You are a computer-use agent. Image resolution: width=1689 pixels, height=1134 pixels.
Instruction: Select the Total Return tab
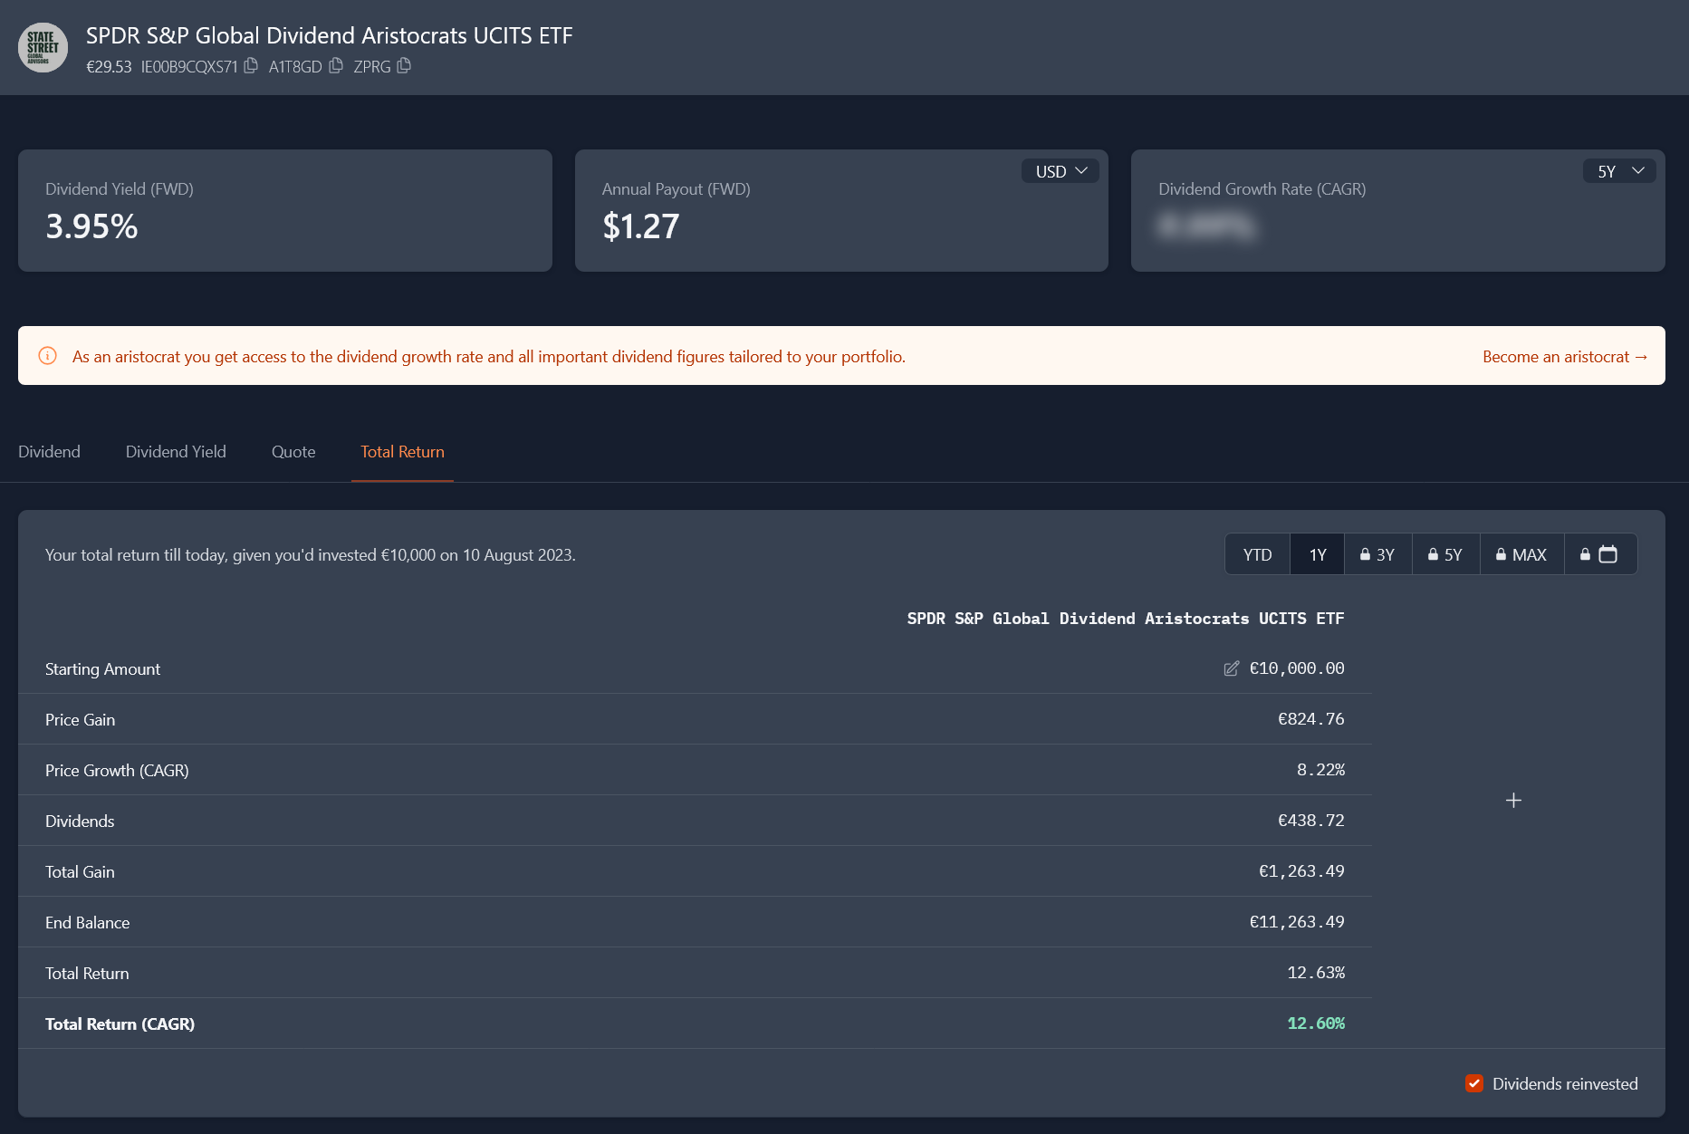(x=402, y=452)
